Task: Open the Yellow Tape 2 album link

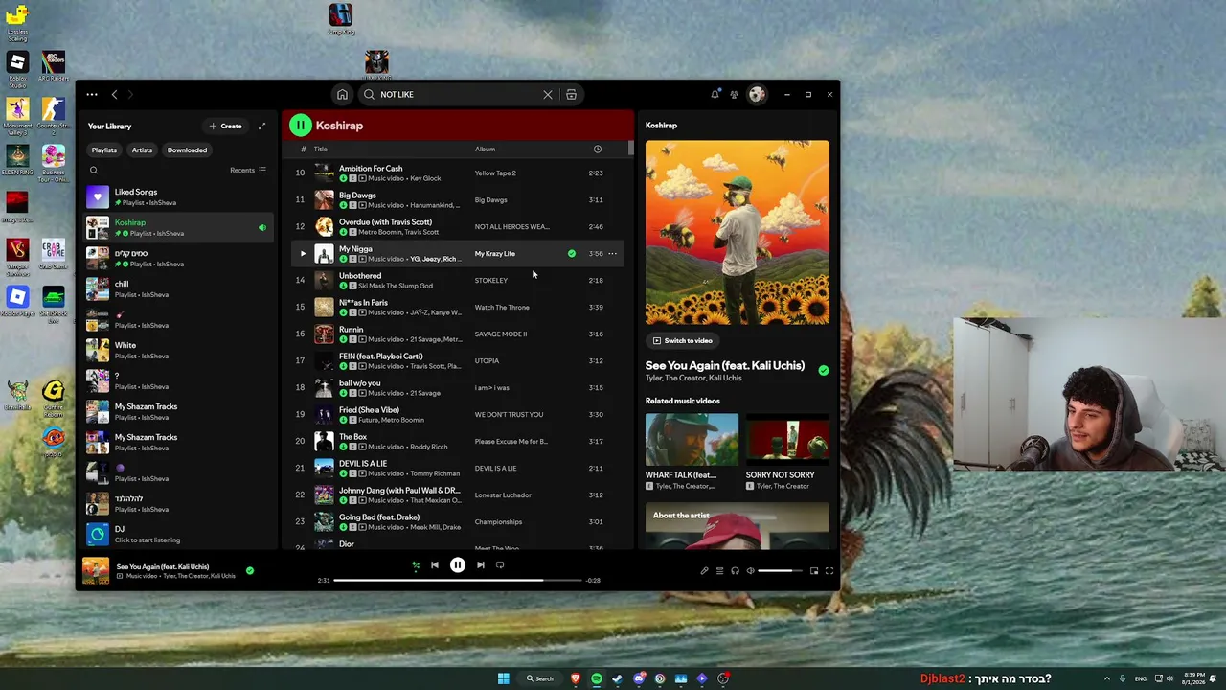Action: pos(495,173)
